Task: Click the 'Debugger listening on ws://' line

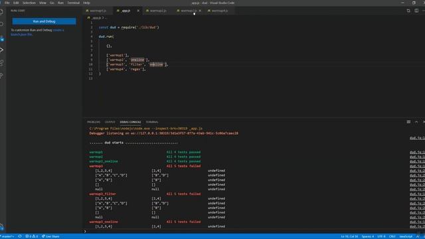Action: [x=164, y=133]
